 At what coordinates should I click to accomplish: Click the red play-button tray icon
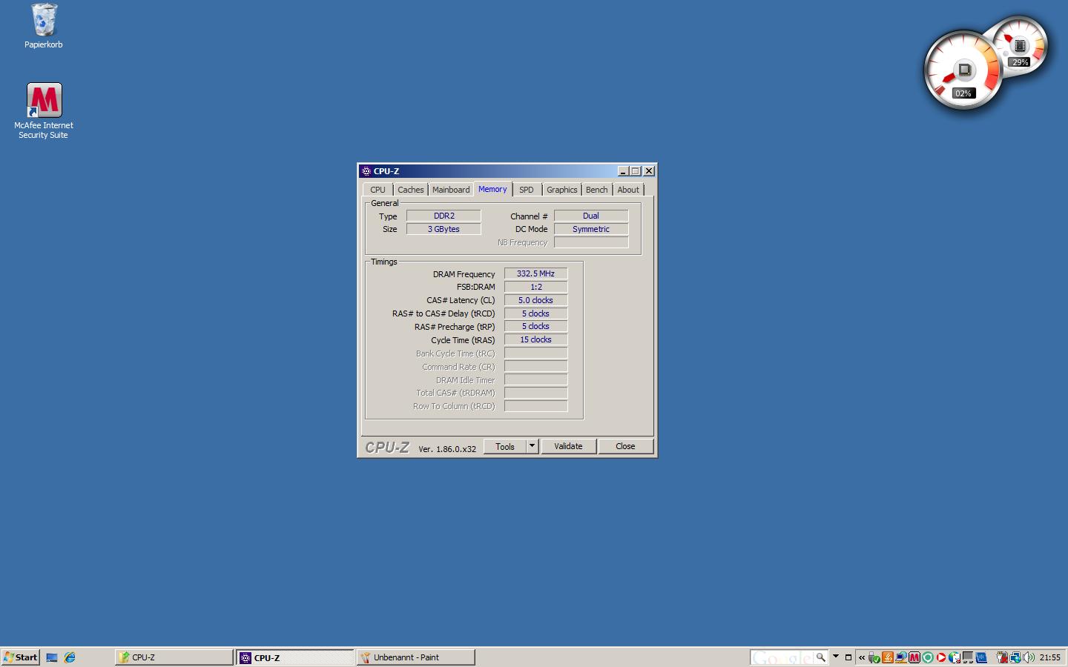(x=941, y=657)
